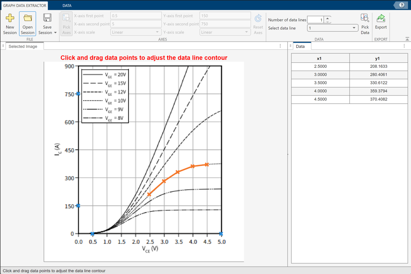Expand the Save Session dropdown arrow
The width and height of the screenshot is (411, 274).
(55, 32)
